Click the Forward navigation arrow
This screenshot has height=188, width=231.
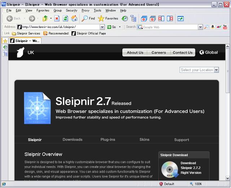[x=32, y=18]
